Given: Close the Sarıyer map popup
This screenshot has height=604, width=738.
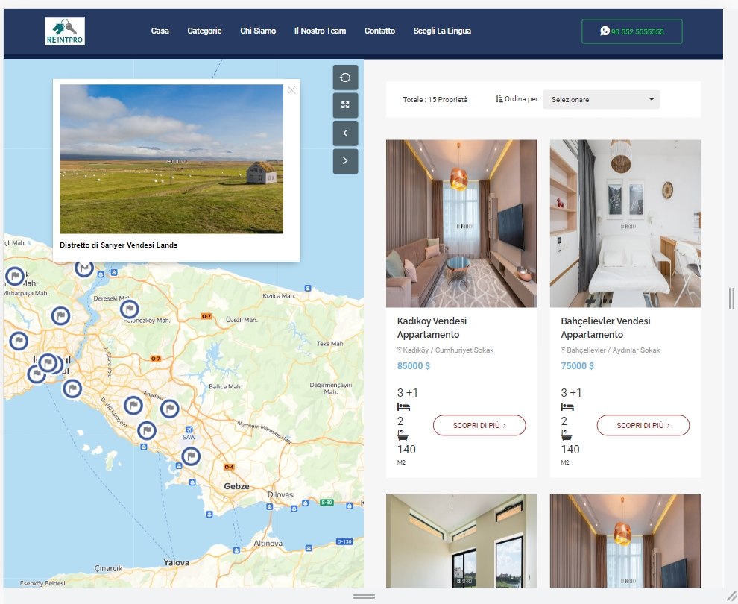Looking at the screenshot, I should (x=291, y=90).
